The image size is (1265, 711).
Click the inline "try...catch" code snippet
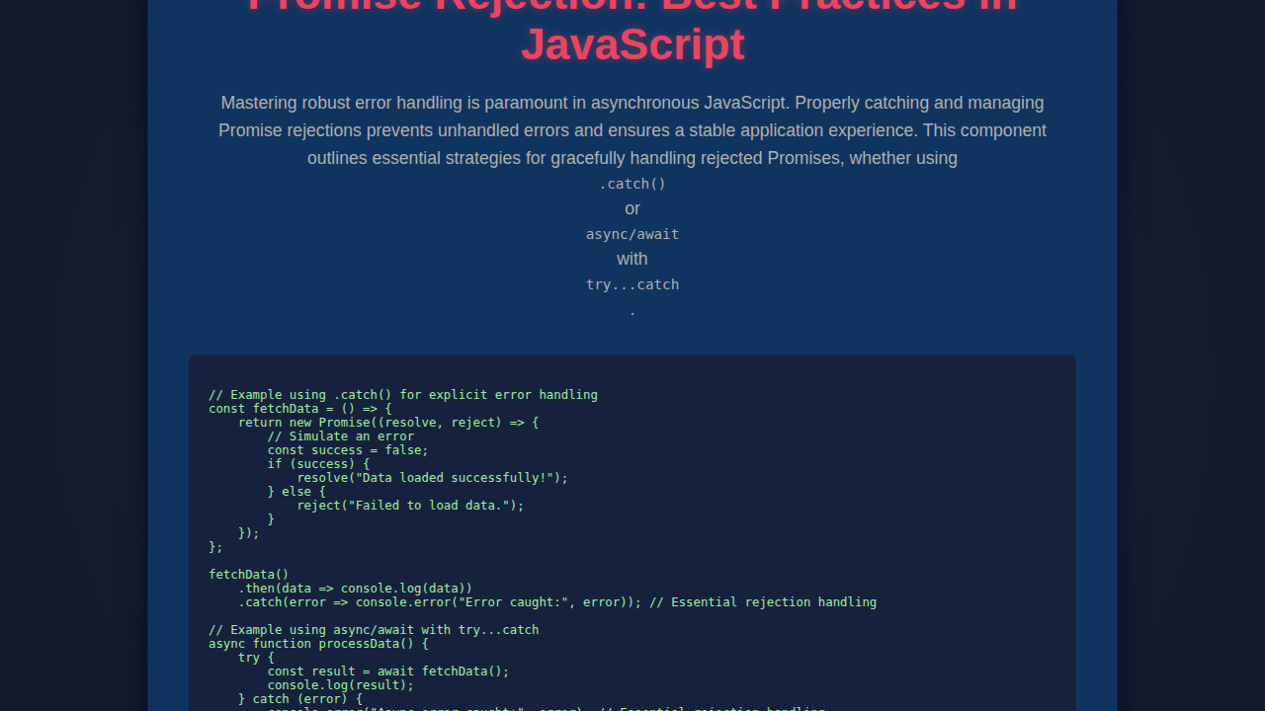pyautogui.click(x=632, y=284)
